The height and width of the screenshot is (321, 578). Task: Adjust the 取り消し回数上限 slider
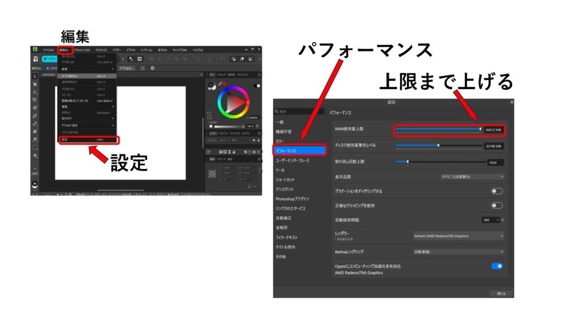click(440, 162)
